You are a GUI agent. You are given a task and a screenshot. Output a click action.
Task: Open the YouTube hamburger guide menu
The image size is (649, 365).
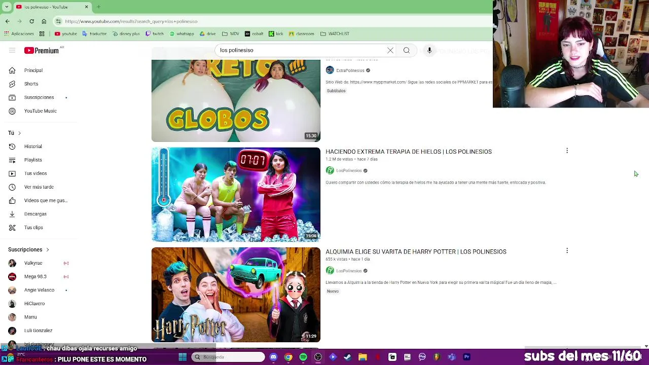[12, 50]
